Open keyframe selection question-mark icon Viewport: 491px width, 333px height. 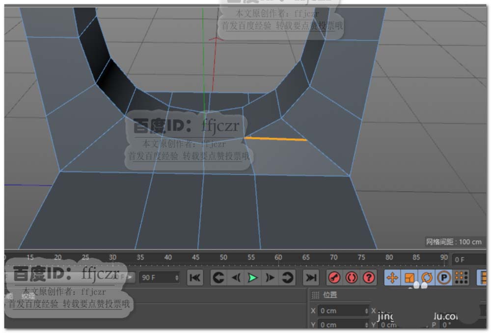[x=369, y=278]
